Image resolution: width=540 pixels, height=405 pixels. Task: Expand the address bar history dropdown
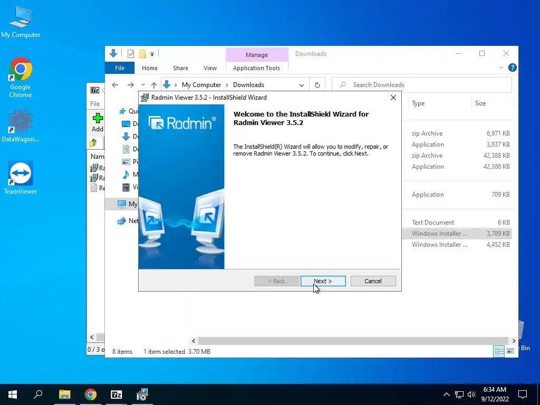click(x=301, y=85)
